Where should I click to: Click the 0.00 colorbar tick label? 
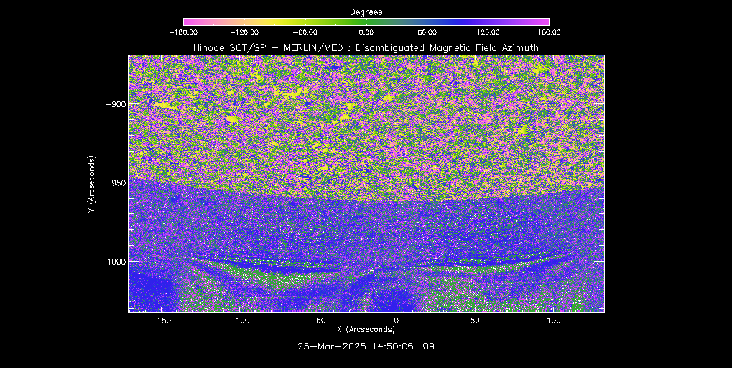366,32
